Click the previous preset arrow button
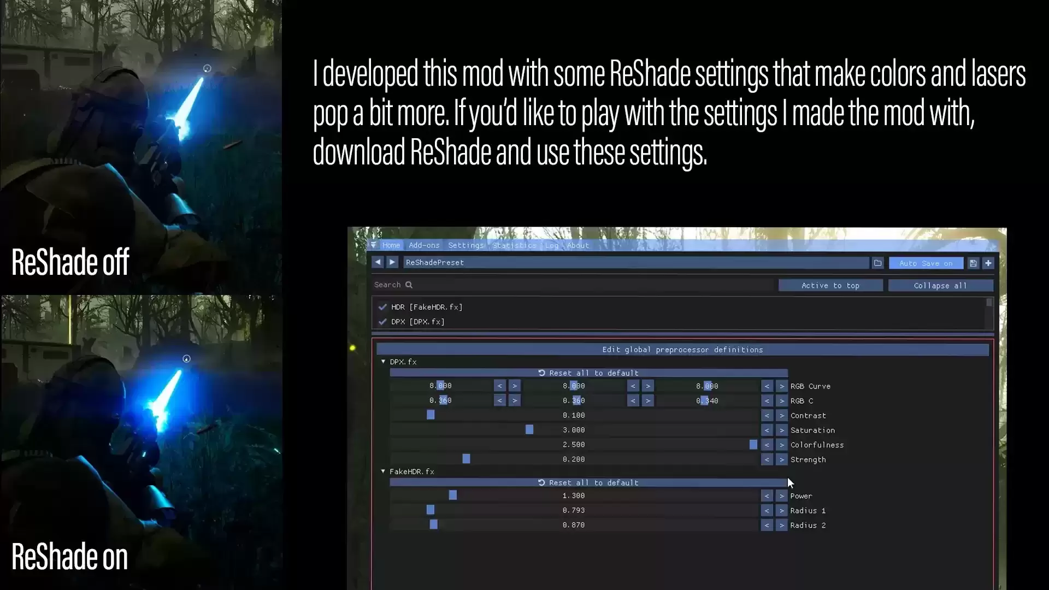Image resolution: width=1049 pixels, height=590 pixels. tap(378, 262)
